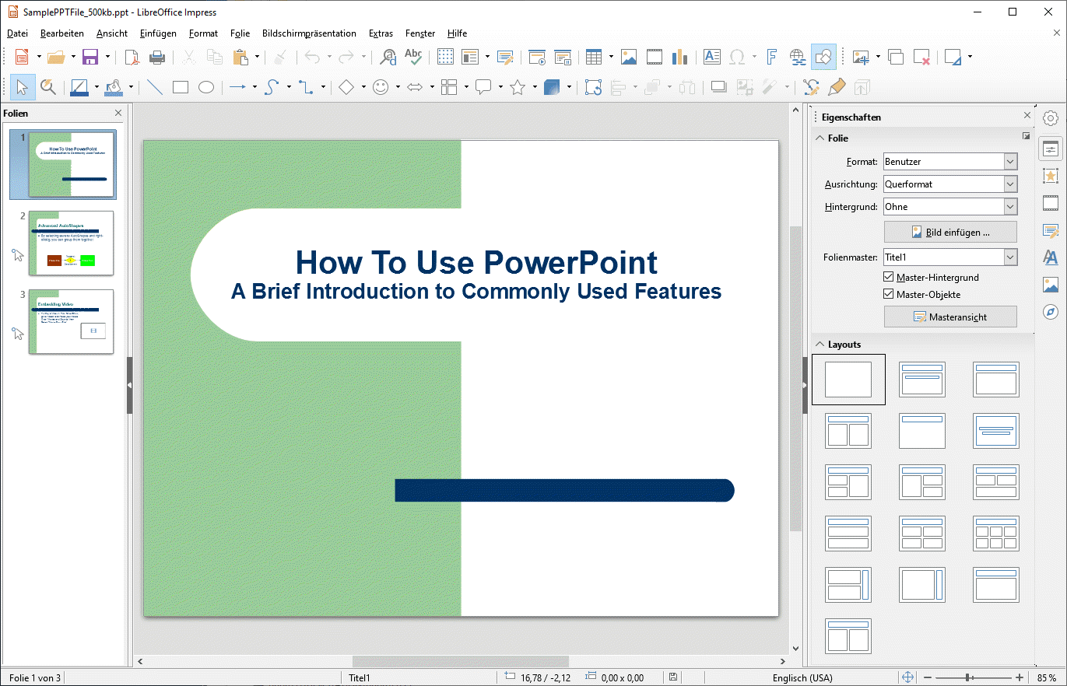Click the Insert Table icon

click(x=594, y=57)
